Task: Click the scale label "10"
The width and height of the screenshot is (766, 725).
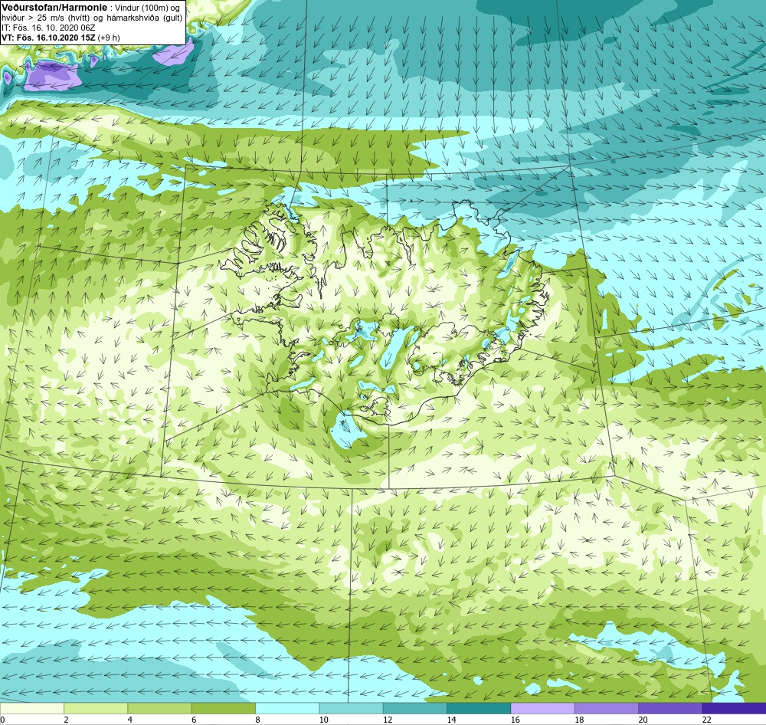Action: [323, 720]
